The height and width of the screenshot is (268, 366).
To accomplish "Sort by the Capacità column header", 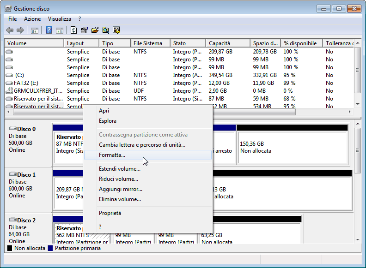I will (219, 43).
